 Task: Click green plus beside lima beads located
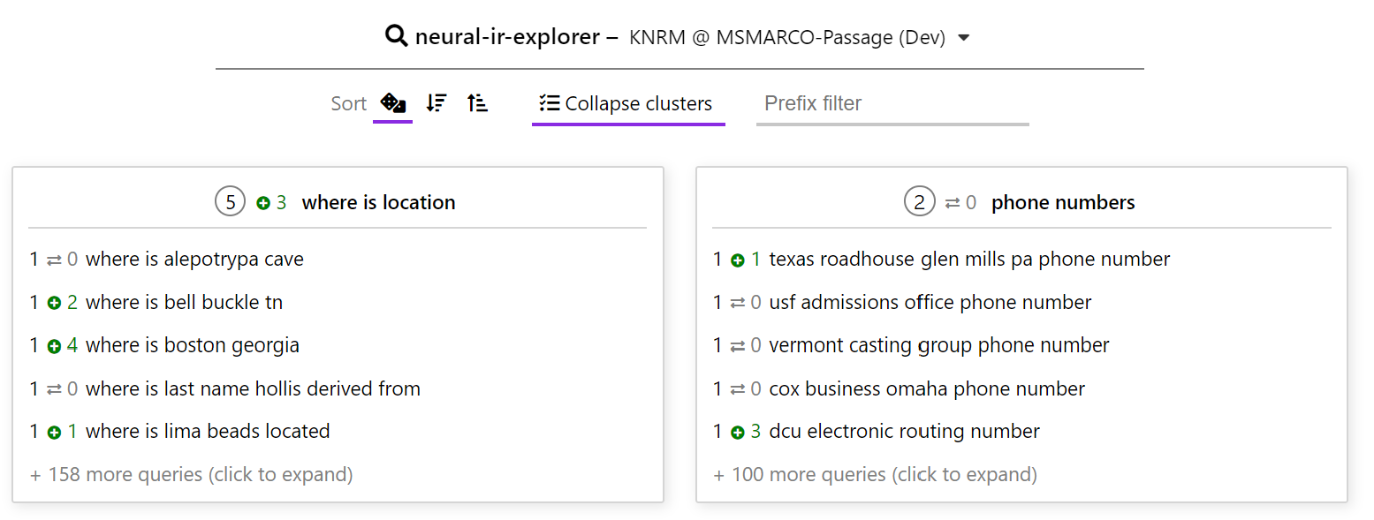tap(54, 433)
